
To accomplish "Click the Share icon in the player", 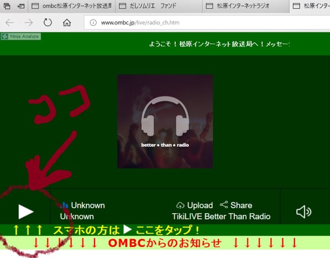I will (223, 205).
